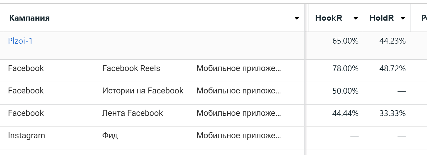Open the Кампания column dropdown arrow

[x=297, y=18]
